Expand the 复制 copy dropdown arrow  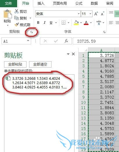click(x=30, y=18)
